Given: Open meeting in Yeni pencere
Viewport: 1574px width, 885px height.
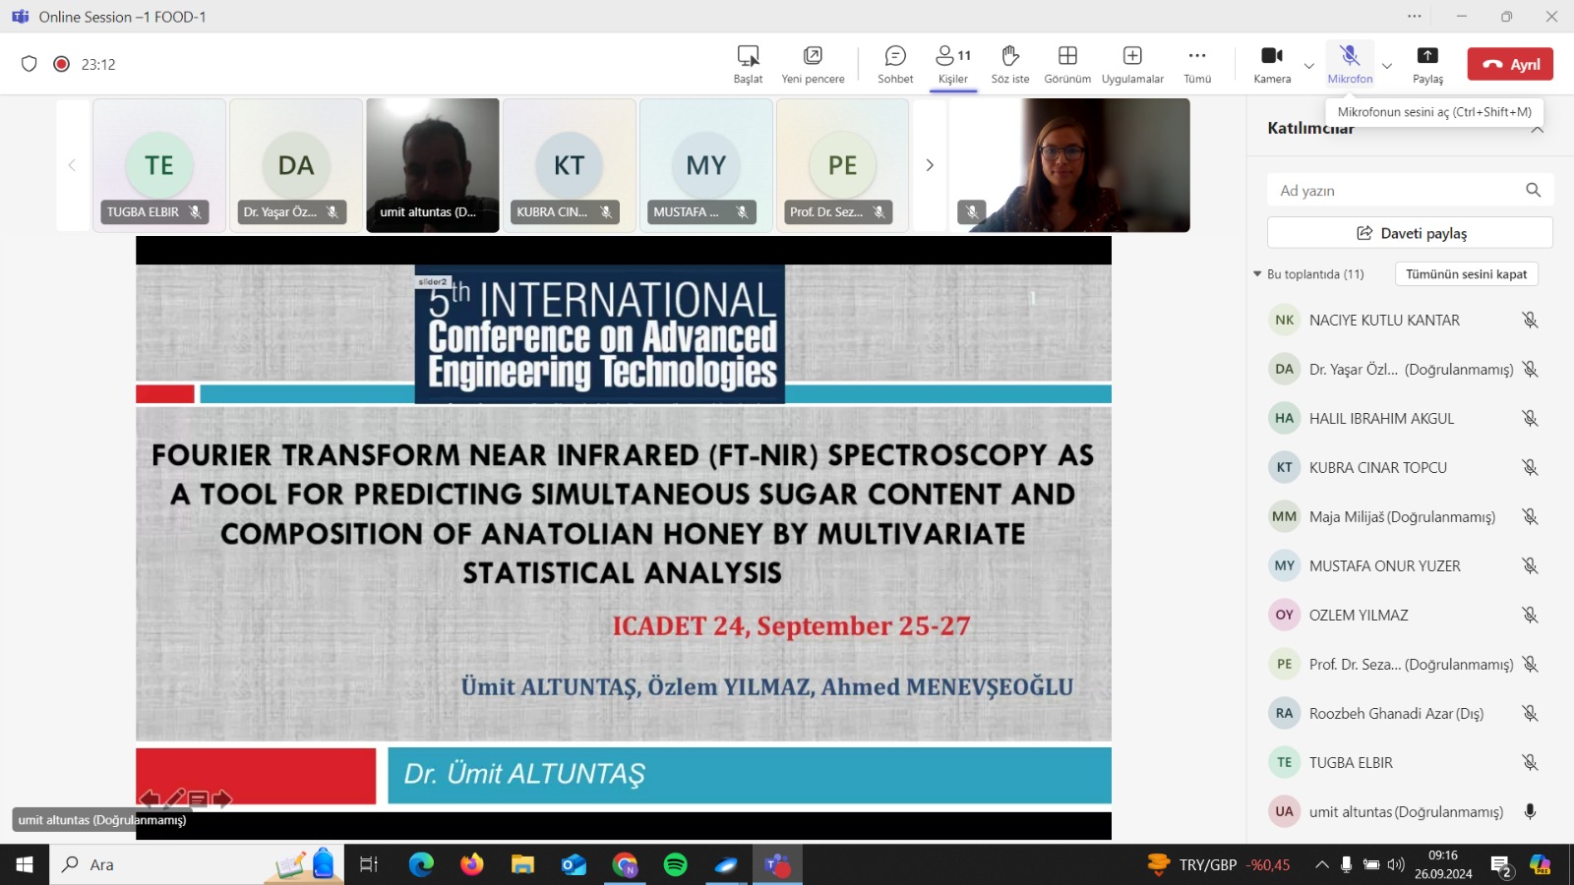Looking at the screenshot, I should [x=813, y=64].
